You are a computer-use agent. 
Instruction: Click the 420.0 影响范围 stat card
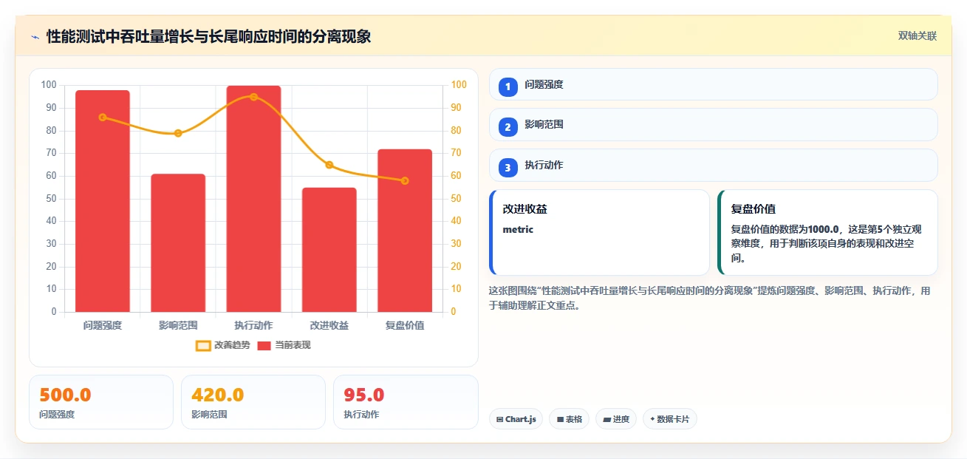click(x=253, y=402)
